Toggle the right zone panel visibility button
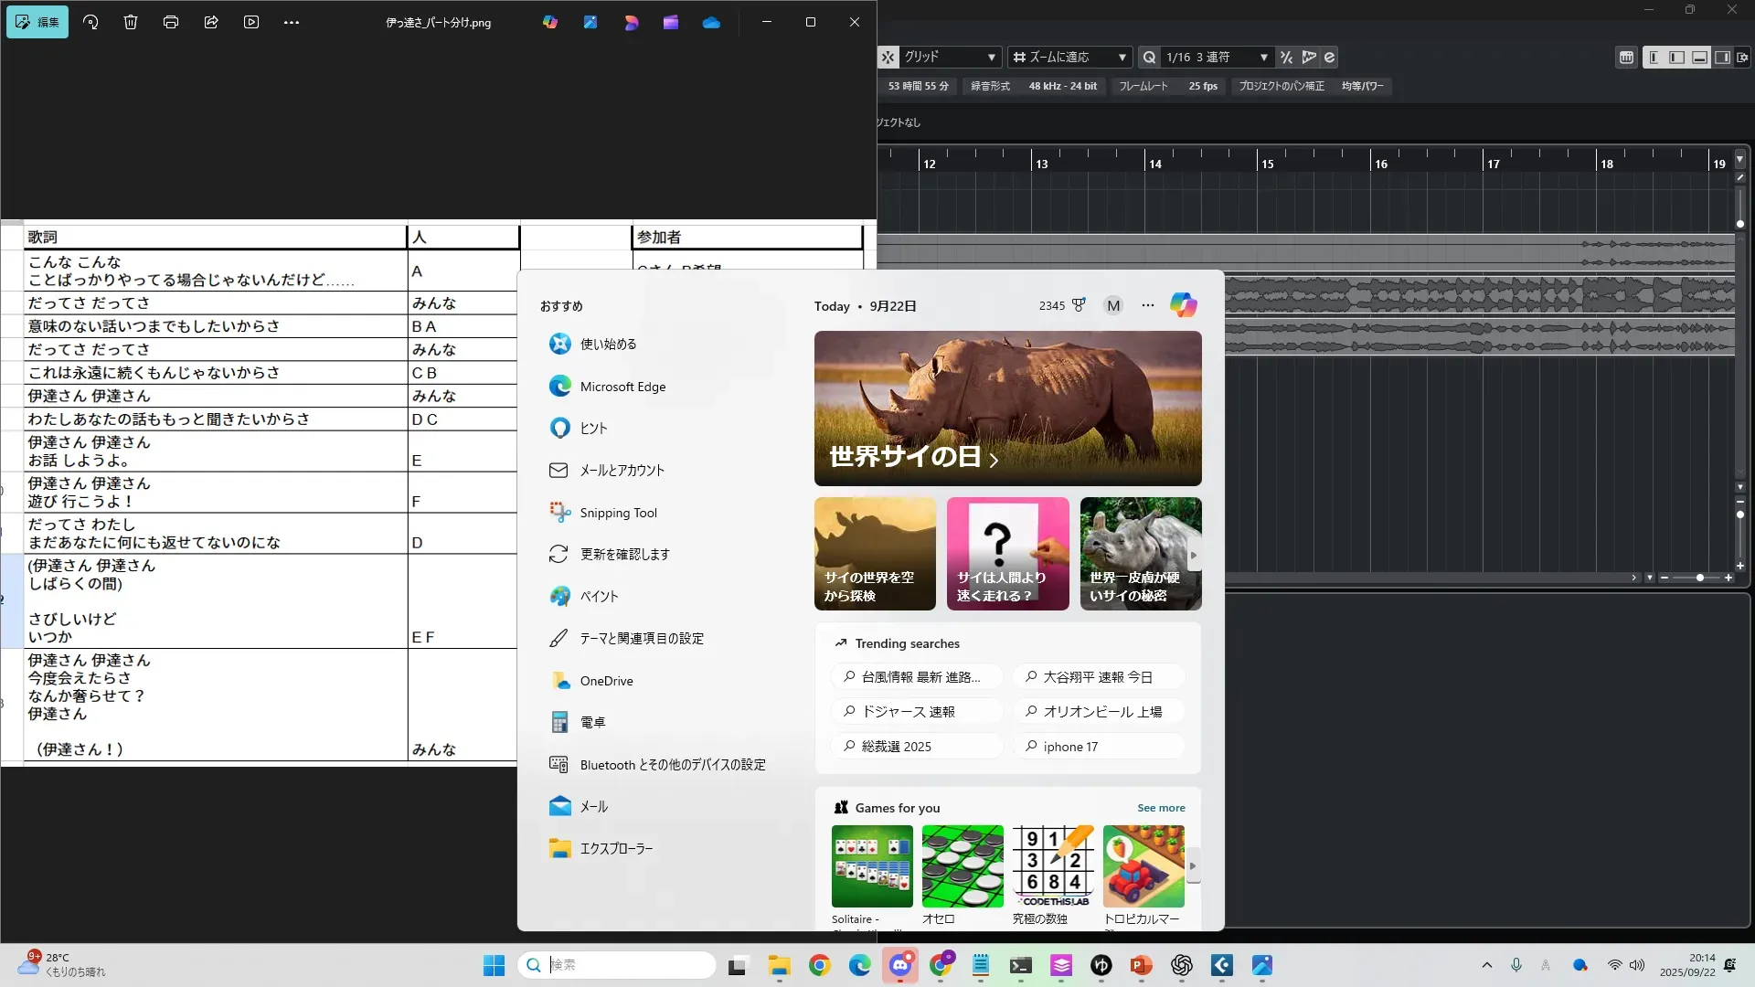This screenshot has height=987, width=1755. coord(1722,57)
